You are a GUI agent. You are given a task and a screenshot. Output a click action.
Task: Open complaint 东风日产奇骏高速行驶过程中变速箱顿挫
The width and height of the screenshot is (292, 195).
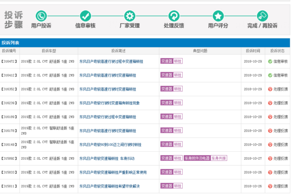[x=111, y=61]
